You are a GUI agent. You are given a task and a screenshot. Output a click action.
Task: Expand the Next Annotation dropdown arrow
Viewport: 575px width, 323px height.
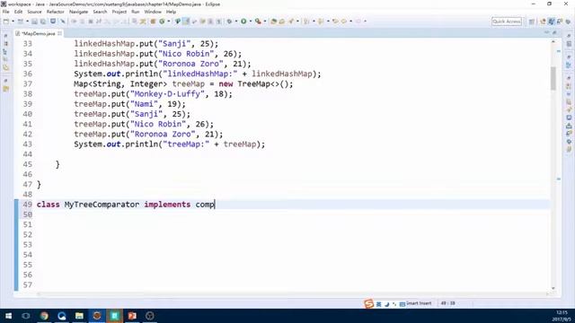click(314, 22)
